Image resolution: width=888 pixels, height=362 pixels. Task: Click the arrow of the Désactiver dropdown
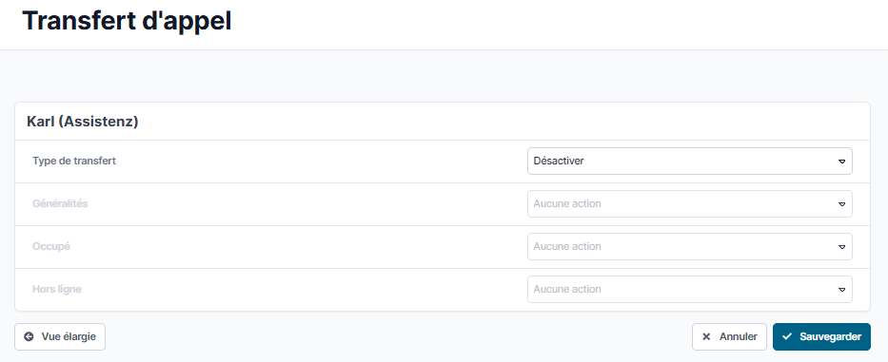(841, 162)
